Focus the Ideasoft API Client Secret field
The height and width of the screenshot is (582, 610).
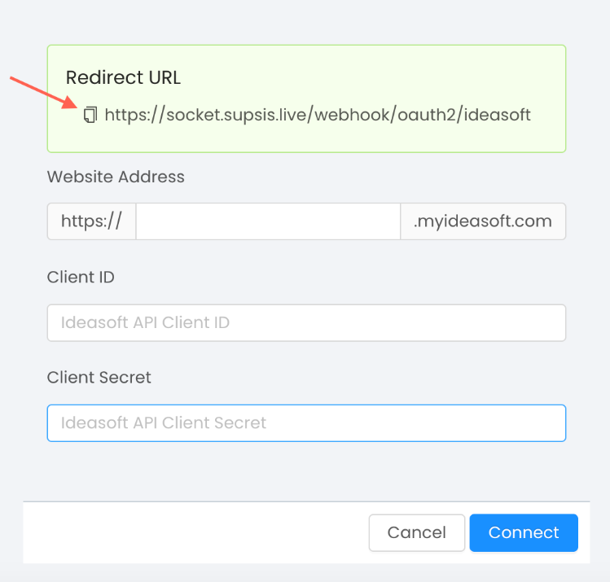[x=306, y=423]
